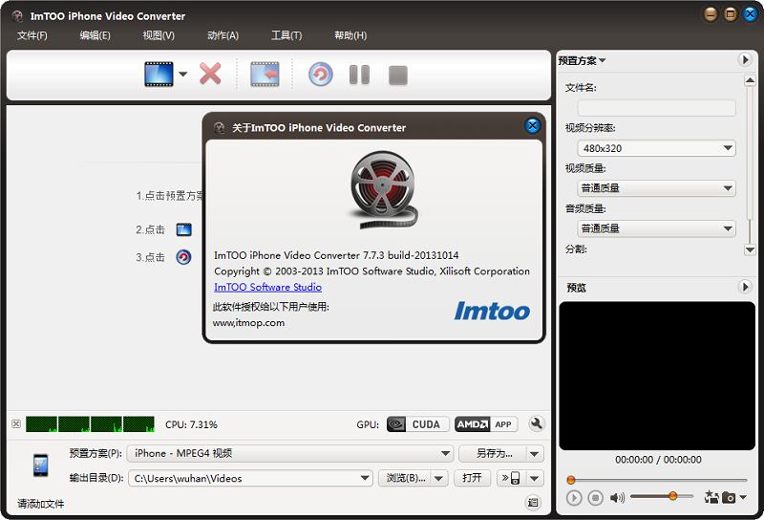
Task: Click the settings panel scroll down arrow
Action: coord(750,249)
